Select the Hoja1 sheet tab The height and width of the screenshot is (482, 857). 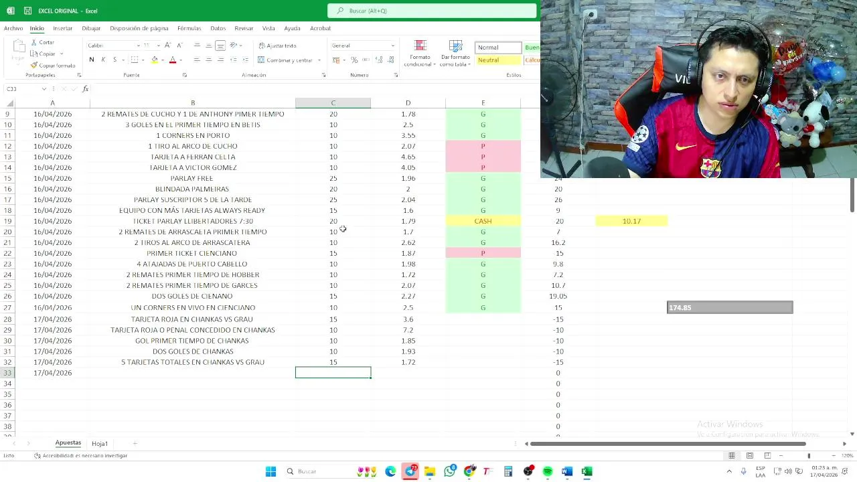point(100,444)
